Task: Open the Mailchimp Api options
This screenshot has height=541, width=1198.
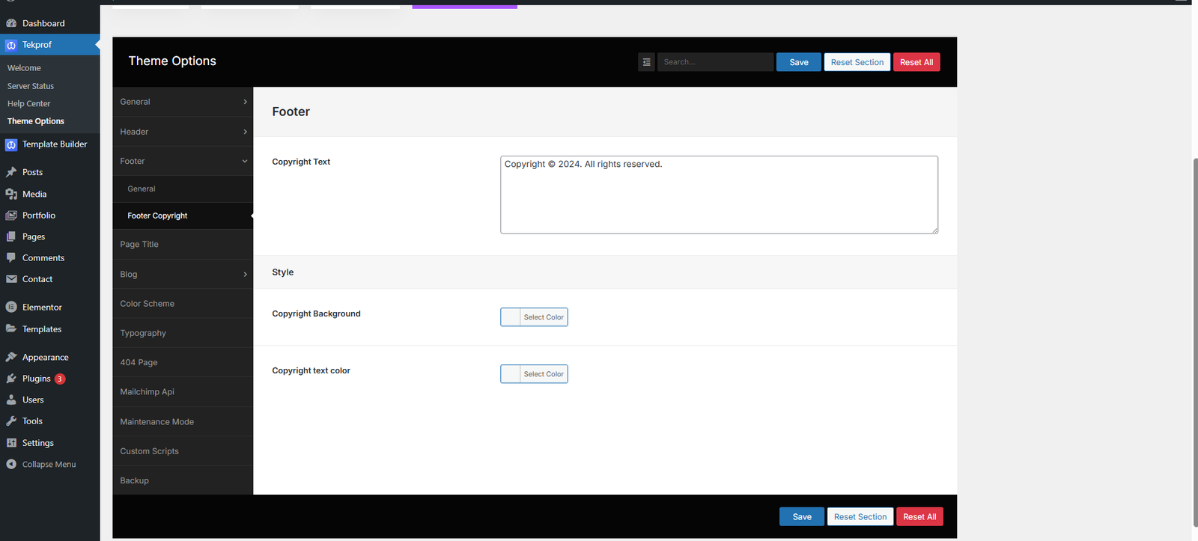Action: pos(183,392)
